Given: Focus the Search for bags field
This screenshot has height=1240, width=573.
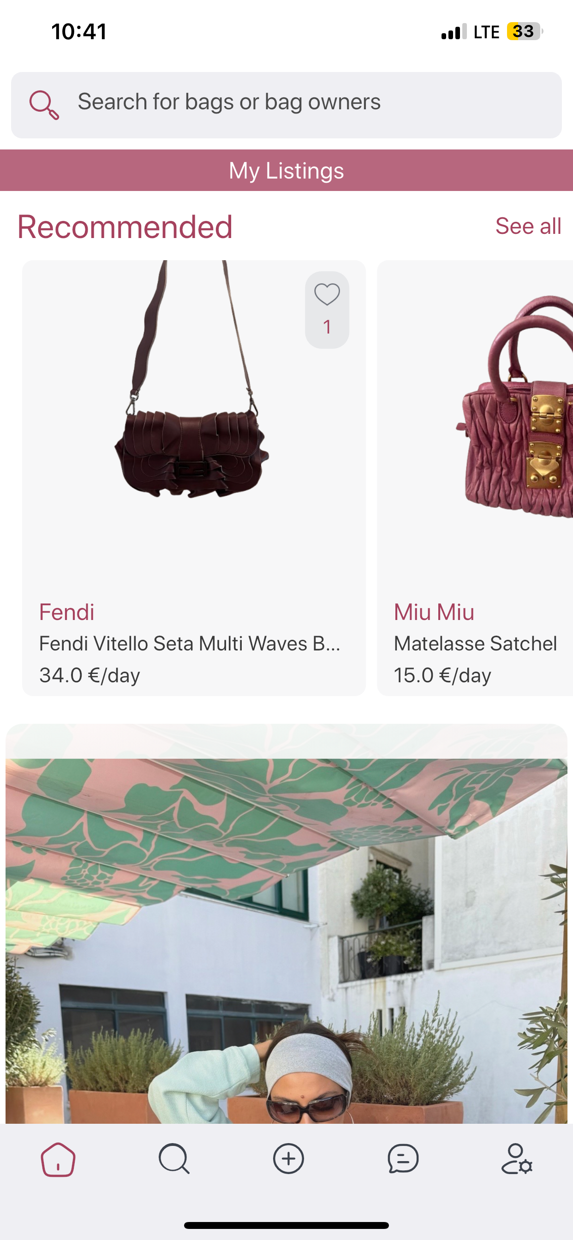Looking at the screenshot, I should tap(286, 105).
